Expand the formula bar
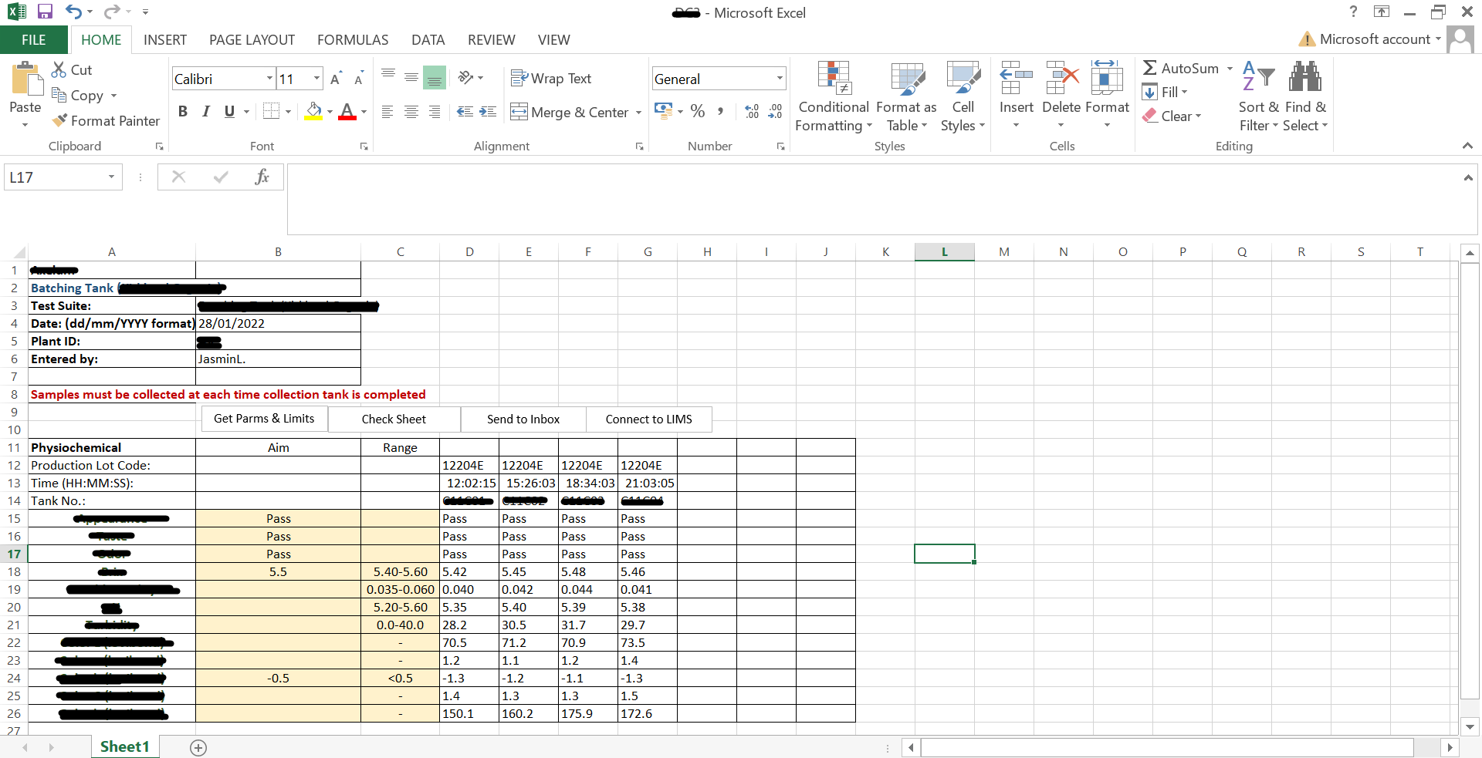1482x758 pixels. pos(1467,178)
